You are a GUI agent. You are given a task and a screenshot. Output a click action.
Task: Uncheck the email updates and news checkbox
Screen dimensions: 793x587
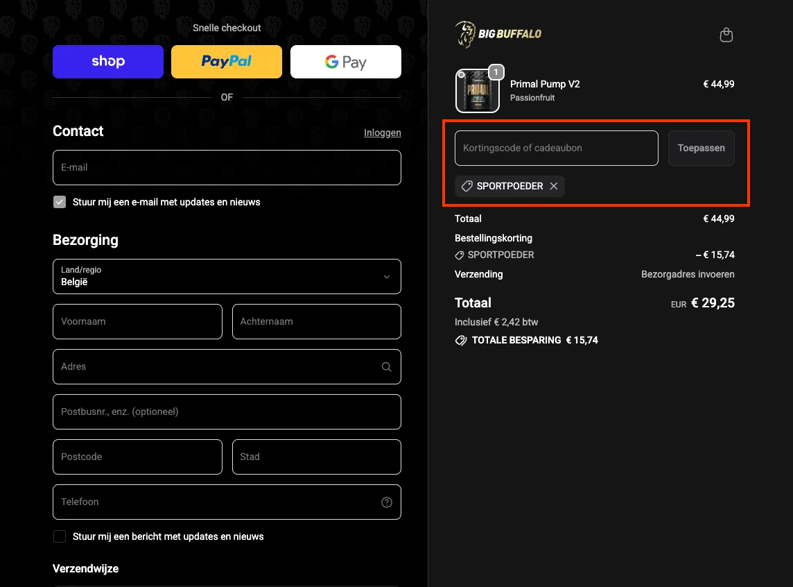coord(60,202)
